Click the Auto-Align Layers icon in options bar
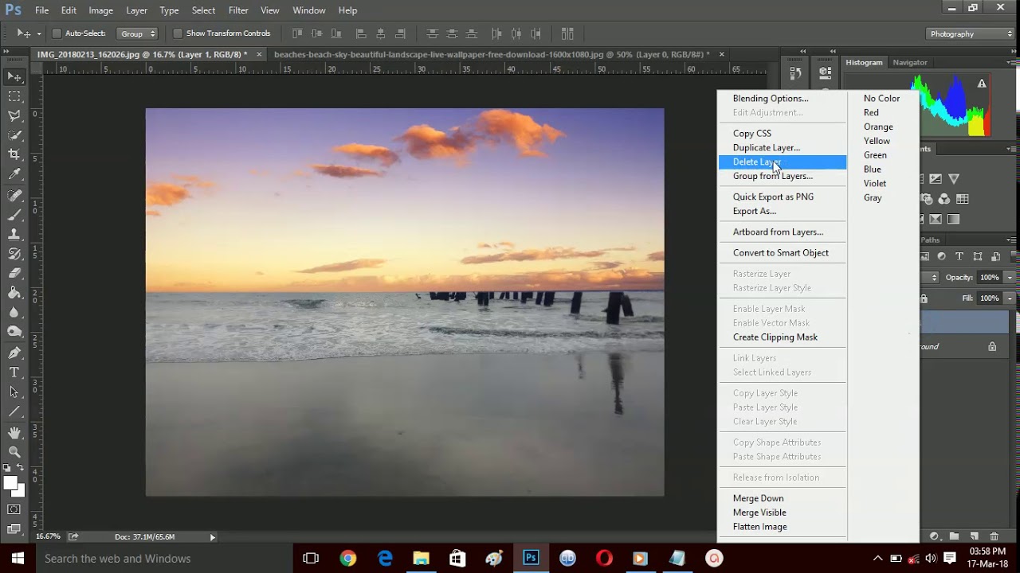This screenshot has width=1020, height=573. point(567,33)
